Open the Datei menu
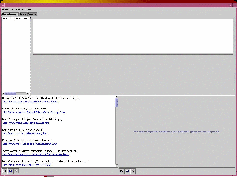Image resolution: width=237 pixels, height=178 pixels. click(5, 9)
